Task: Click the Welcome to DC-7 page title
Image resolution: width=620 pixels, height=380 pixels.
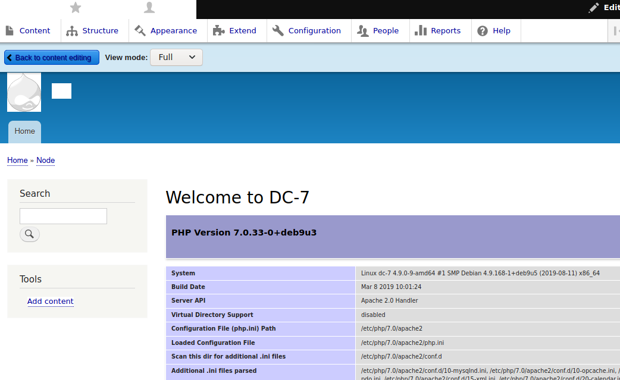Action: (x=237, y=197)
